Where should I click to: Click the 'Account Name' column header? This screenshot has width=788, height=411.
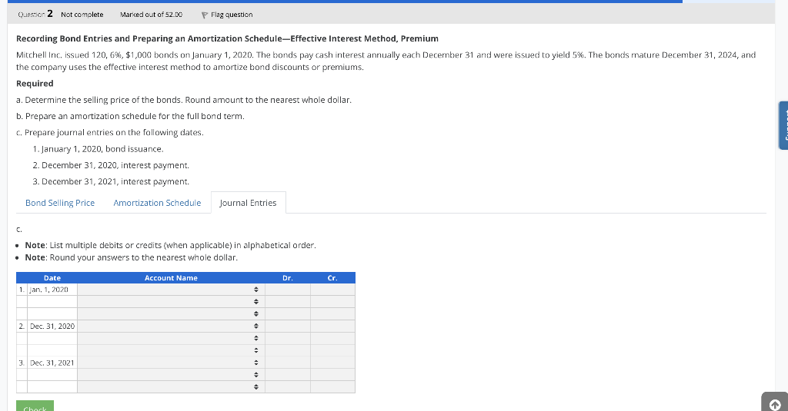coord(171,278)
